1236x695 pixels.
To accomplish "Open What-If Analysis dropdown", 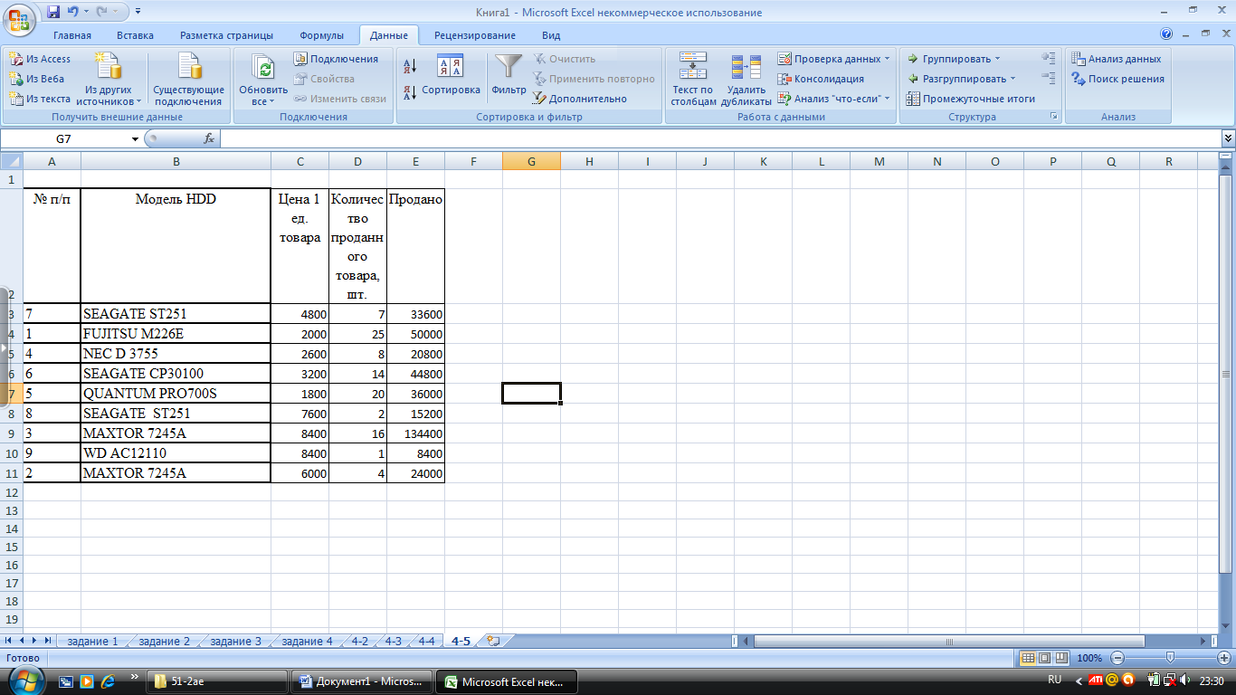I will 834,99.
